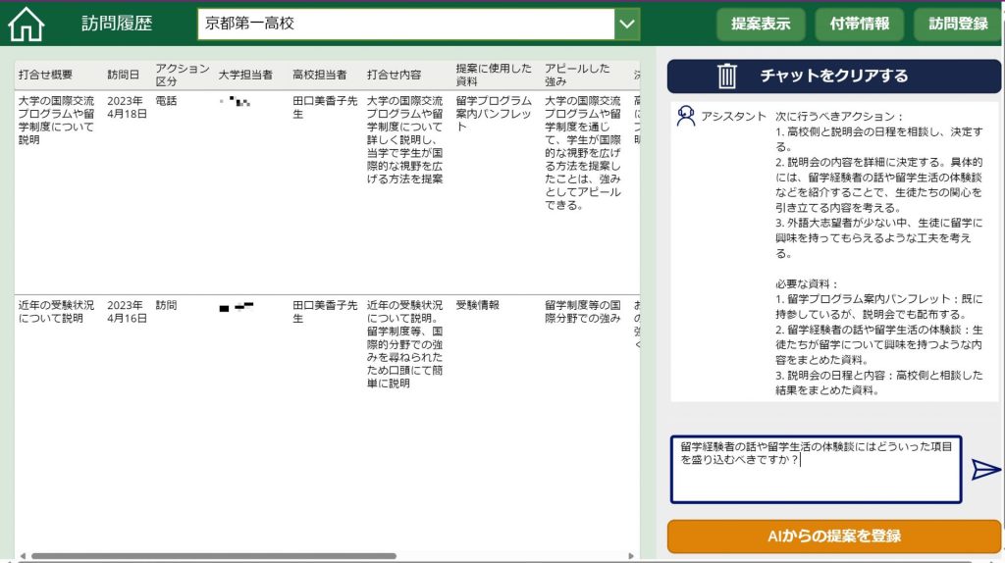1005x563 pixels.
Task: Select the 近年の受験状況について説明 row
Action: [x=56, y=312]
